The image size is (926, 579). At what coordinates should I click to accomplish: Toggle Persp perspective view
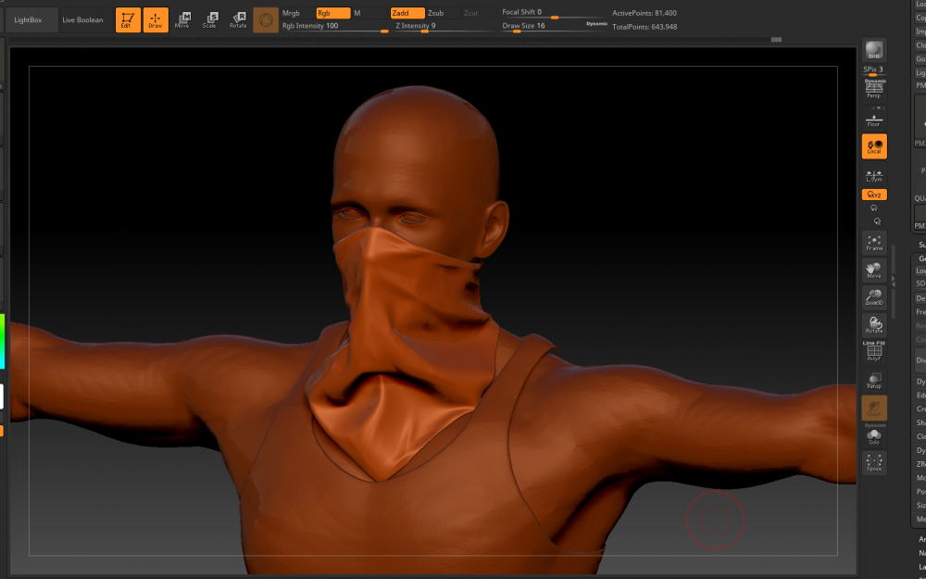873,90
